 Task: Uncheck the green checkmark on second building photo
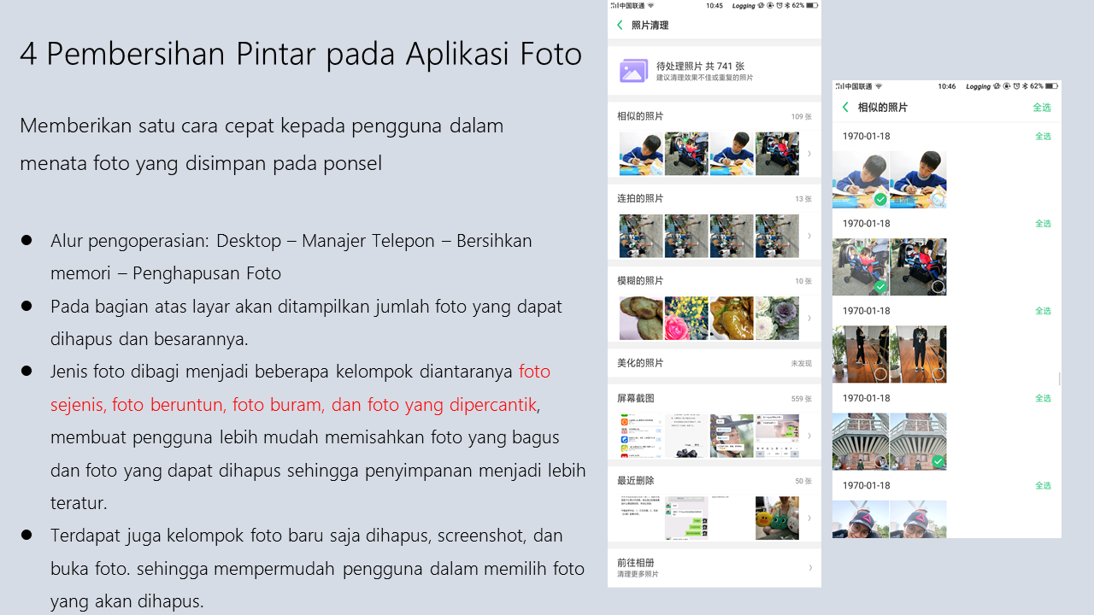pos(938,461)
